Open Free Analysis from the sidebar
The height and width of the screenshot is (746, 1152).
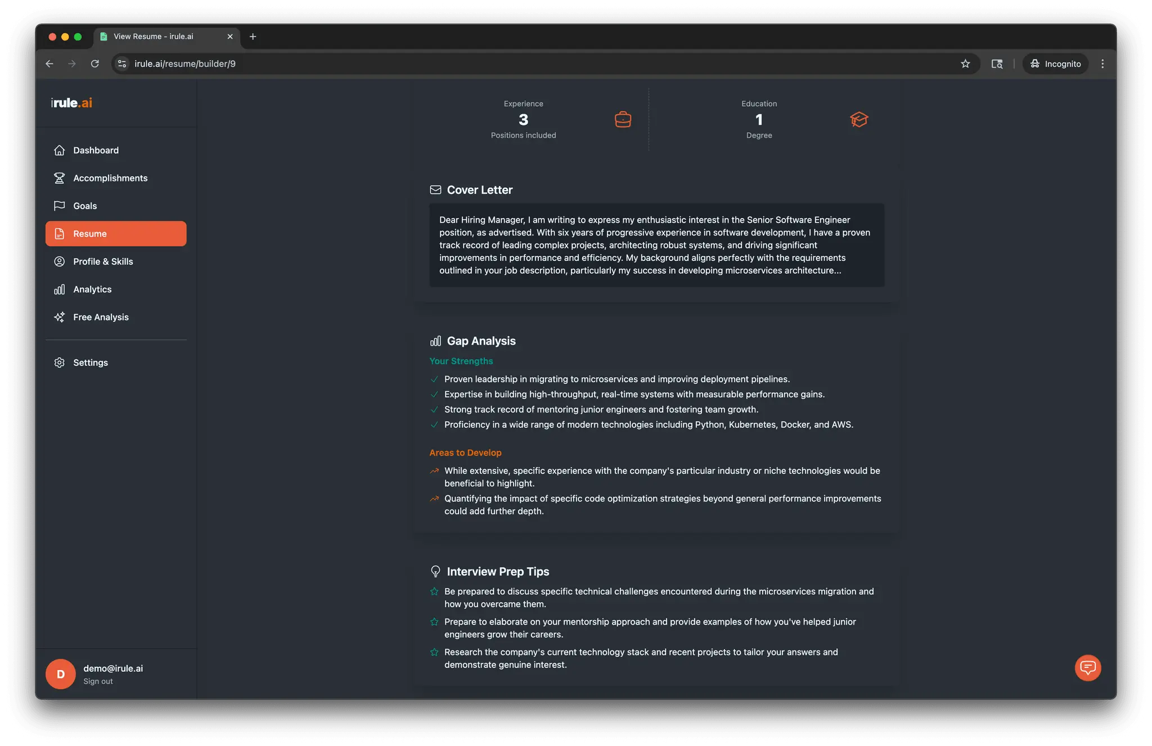pos(116,317)
